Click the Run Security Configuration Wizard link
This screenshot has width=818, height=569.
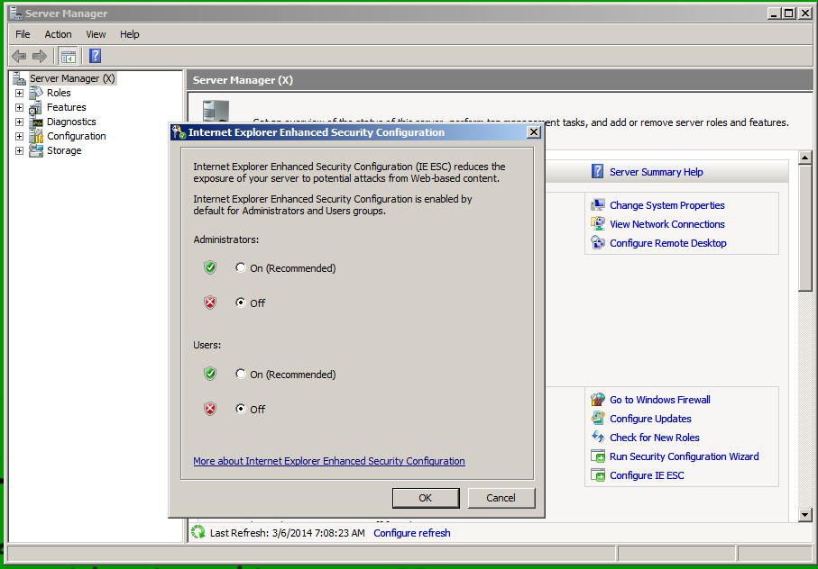pos(684,456)
